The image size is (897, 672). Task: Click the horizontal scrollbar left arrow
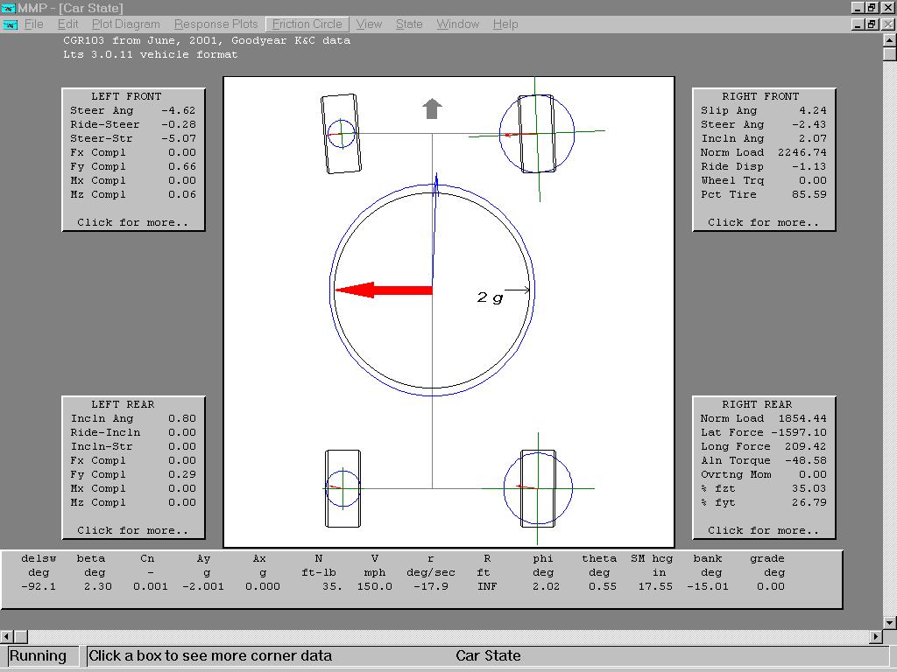(x=7, y=636)
